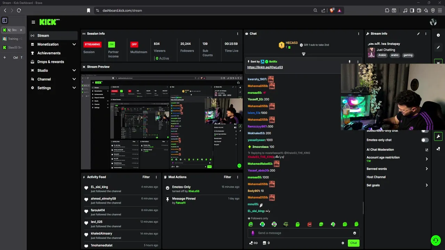The width and height of the screenshot is (445, 250).
Task: Edit Stream info with the pencil icon
Action: click(418, 34)
